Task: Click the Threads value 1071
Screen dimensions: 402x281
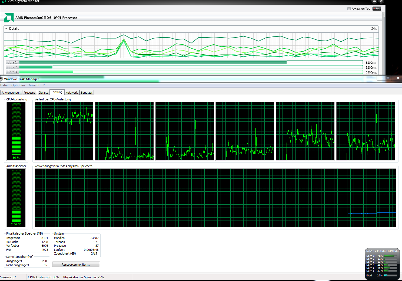Action: (95, 242)
